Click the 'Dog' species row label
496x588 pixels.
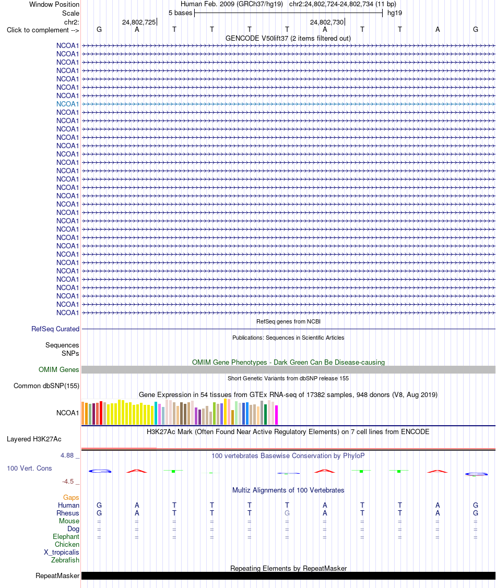(73, 529)
